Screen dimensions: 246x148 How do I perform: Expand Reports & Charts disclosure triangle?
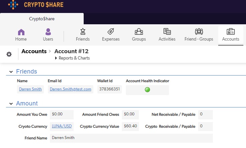pos(56,58)
